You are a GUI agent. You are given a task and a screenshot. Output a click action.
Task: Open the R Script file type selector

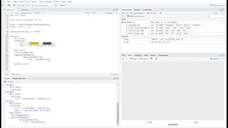tap(115, 74)
